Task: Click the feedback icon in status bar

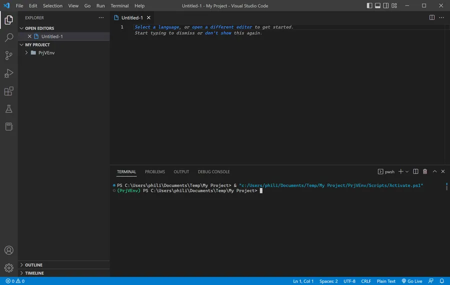Action: coord(431,281)
